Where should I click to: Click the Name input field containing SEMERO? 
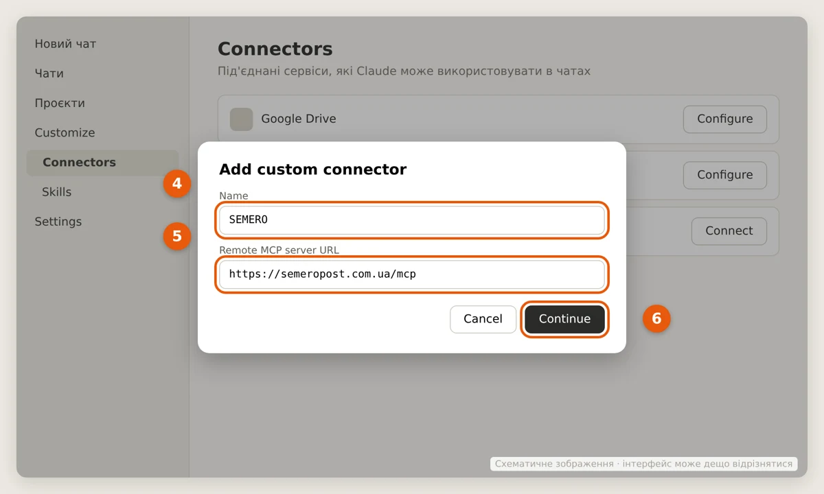pos(412,220)
